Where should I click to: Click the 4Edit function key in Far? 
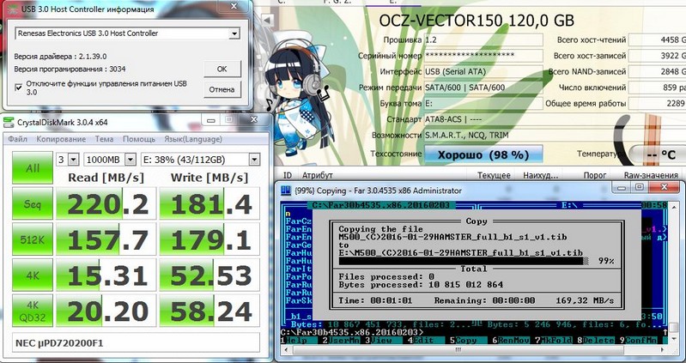pyautogui.click(x=424, y=340)
